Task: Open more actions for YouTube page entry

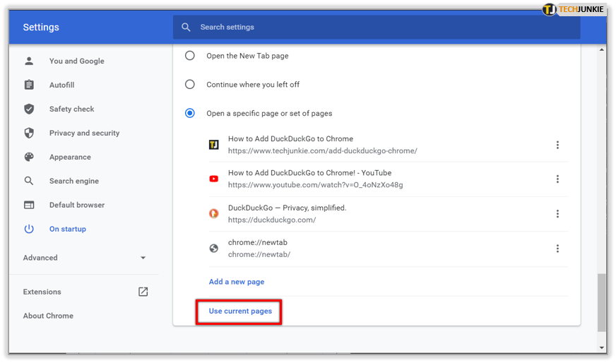Action: point(557,179)
